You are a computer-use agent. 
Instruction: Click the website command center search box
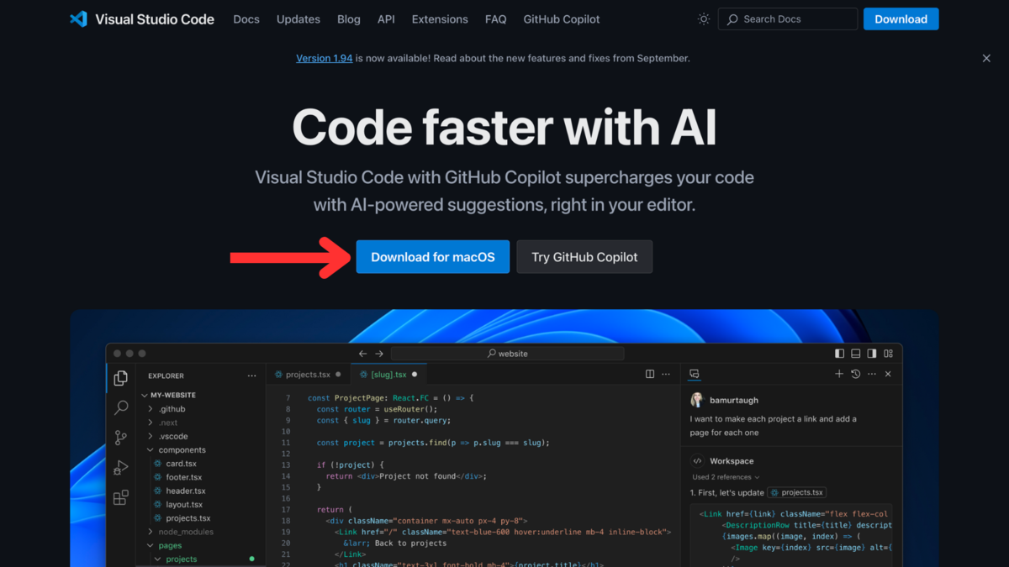[x=508, y=354]
